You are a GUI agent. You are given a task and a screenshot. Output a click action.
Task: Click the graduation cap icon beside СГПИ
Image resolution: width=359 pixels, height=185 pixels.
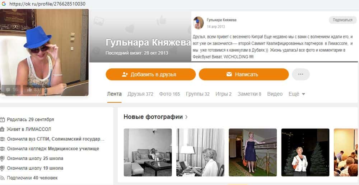coord(2,139)
